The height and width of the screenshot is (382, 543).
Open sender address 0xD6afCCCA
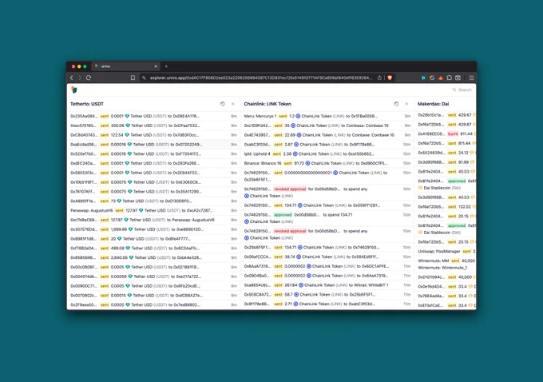pos(258,257)
